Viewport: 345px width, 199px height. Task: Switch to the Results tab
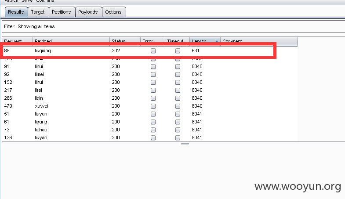16,12
